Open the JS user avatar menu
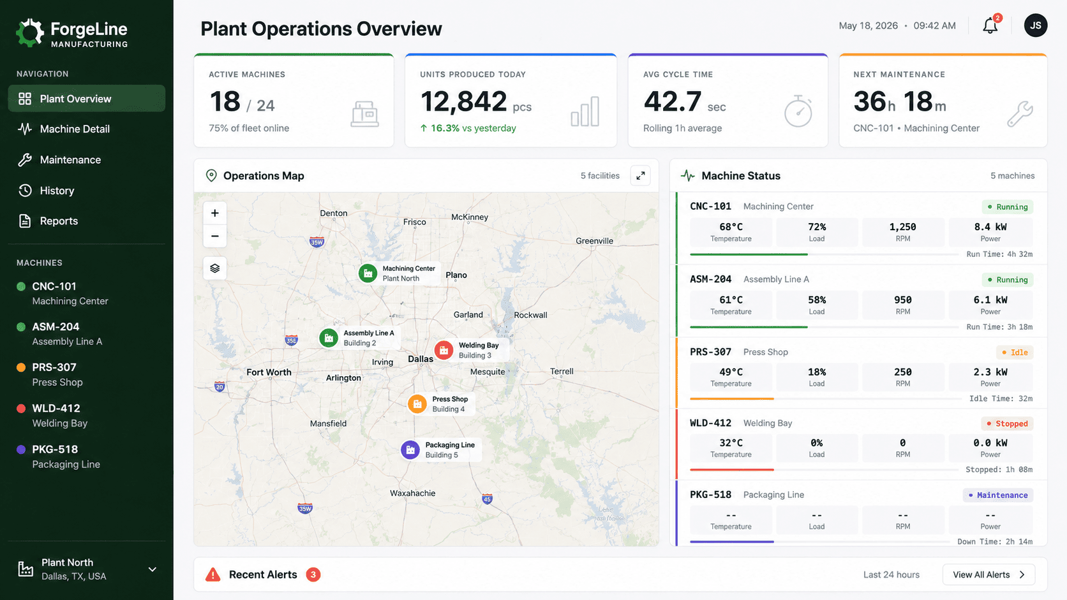The width and height of the screenshot is (1067, 600). tap(1035, 26)
